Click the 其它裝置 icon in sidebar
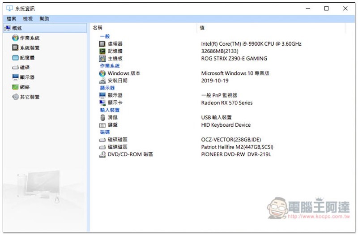 [x=15, y=97]
